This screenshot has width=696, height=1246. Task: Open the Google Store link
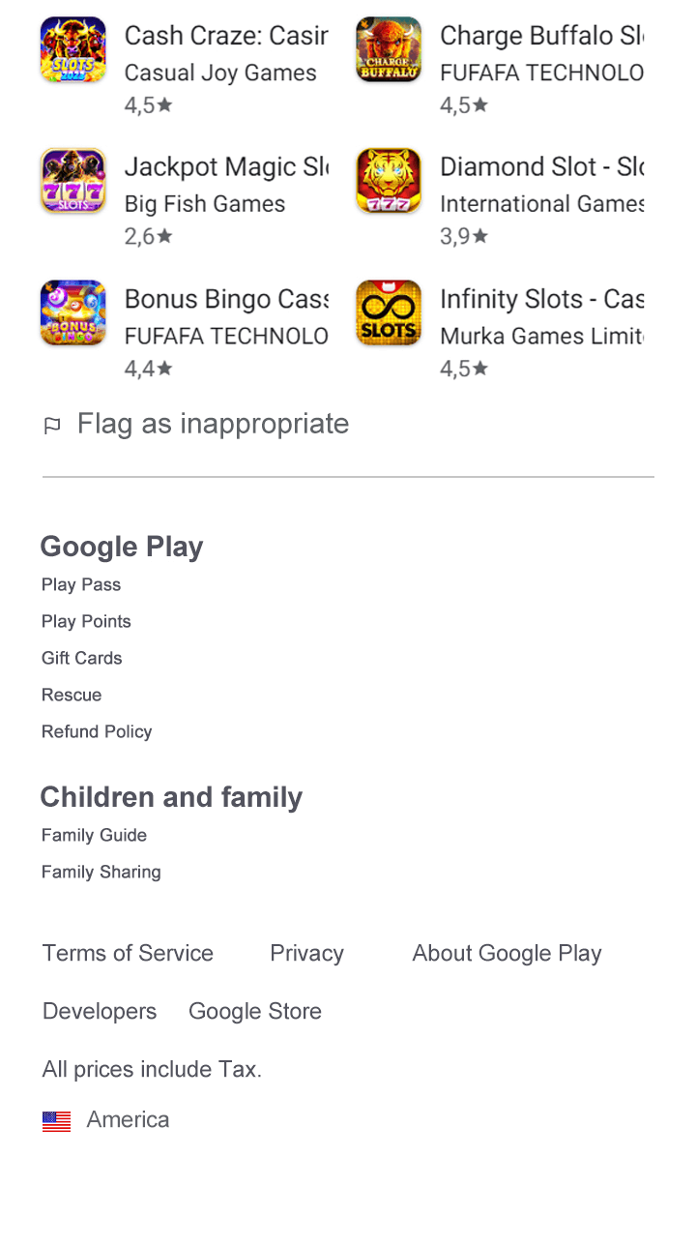point(255,1011)
